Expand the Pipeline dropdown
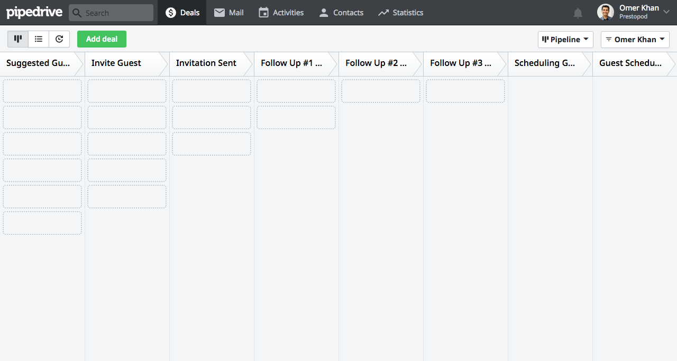677x361 pixels. (565, 40)
